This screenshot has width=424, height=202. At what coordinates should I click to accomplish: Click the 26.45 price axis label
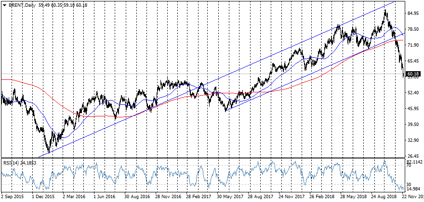coord(414,156)
